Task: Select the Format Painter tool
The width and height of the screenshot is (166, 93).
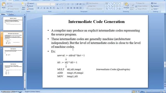Action: [x=13, y=9]
